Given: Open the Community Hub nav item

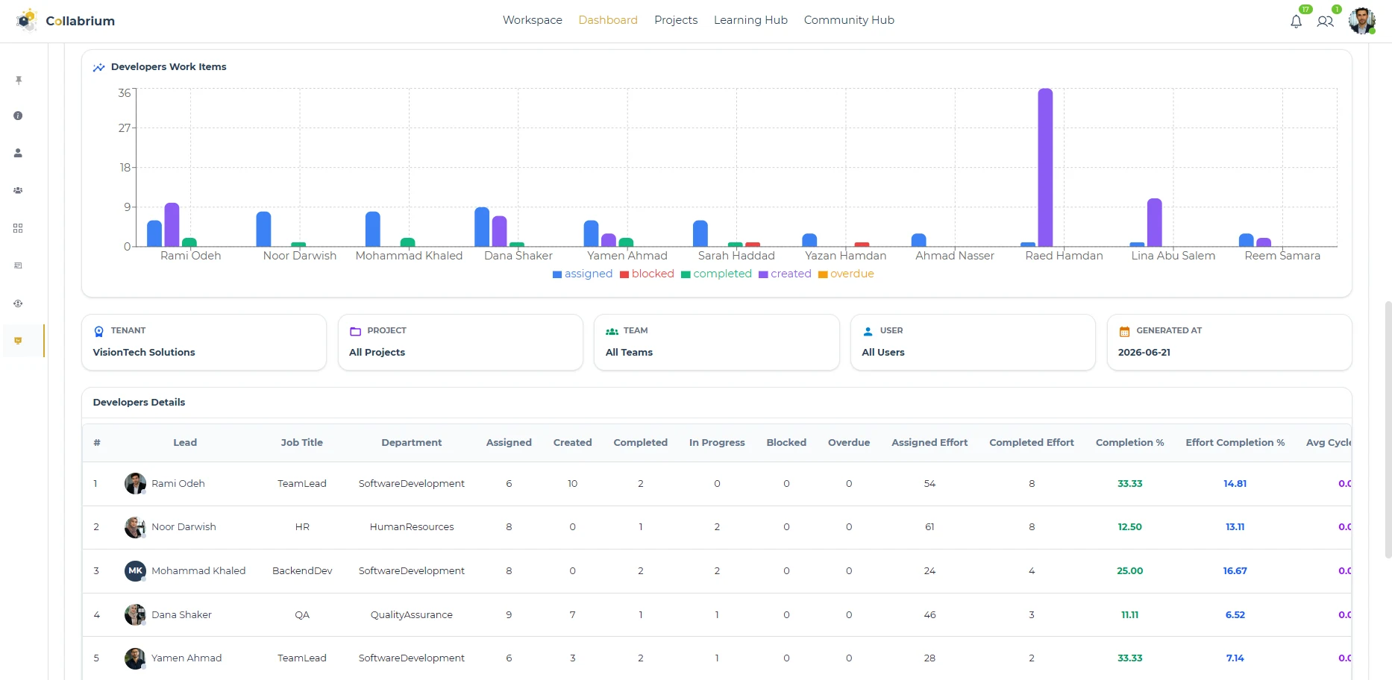Looking at the screenshot, I should [x=849, y=20].
